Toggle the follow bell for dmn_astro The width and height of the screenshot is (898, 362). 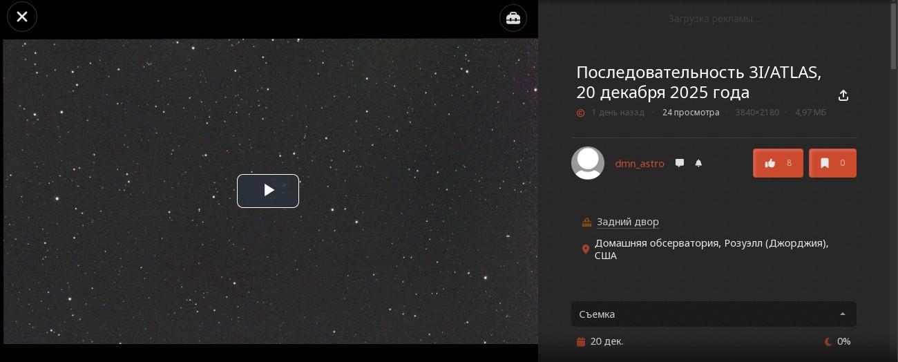pos(698,163)
